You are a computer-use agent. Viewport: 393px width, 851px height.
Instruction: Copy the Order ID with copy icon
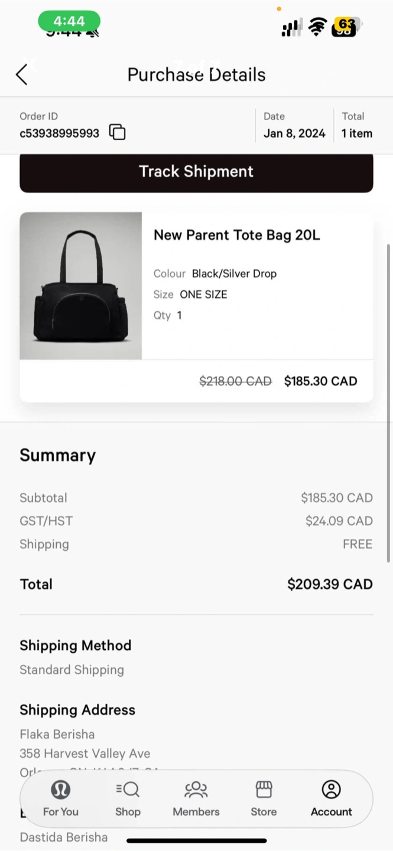pyautogui.click(x=118, y=132)
